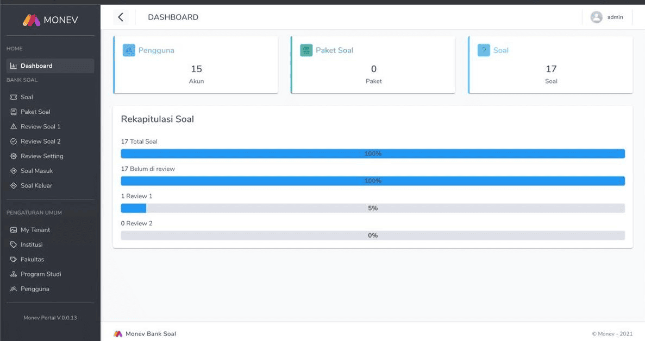Click the Soal question-mark card icon
The height and width of the screenshot is (341, 645).
click(484, 50)
